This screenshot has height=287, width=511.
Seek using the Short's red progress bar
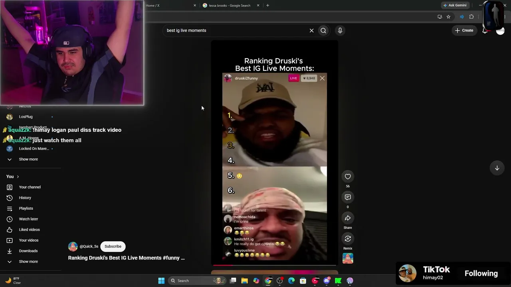pyautogui.click(x=275, y=265)
